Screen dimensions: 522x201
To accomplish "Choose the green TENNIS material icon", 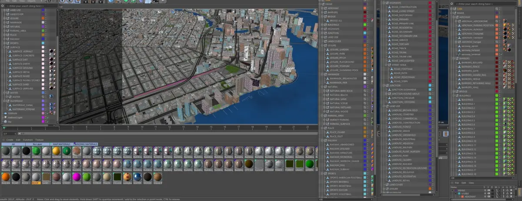I will tap(87, 177).
